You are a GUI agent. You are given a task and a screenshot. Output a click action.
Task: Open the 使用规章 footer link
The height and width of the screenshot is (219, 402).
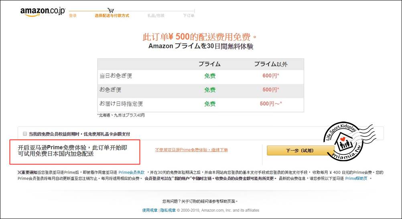[150, 210]
